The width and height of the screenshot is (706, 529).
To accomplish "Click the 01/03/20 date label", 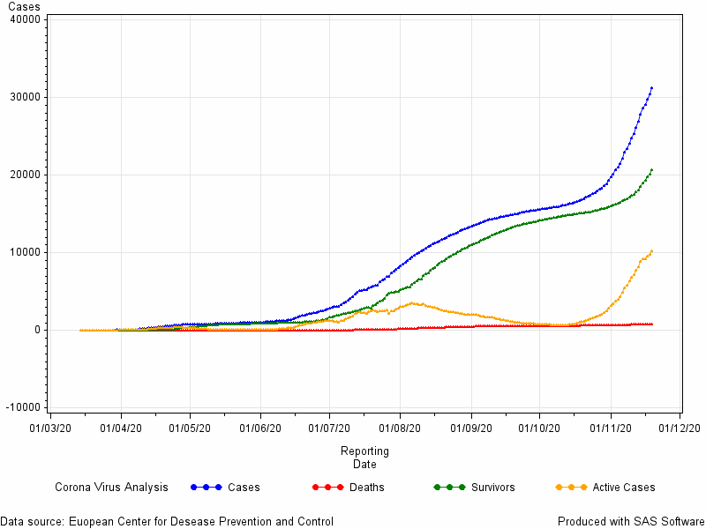I will click(50, 428).
